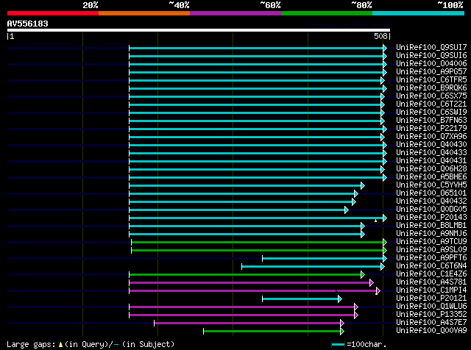
Task: Select the UniRef100_Q1WLU6 label
Action: (431, 307)
